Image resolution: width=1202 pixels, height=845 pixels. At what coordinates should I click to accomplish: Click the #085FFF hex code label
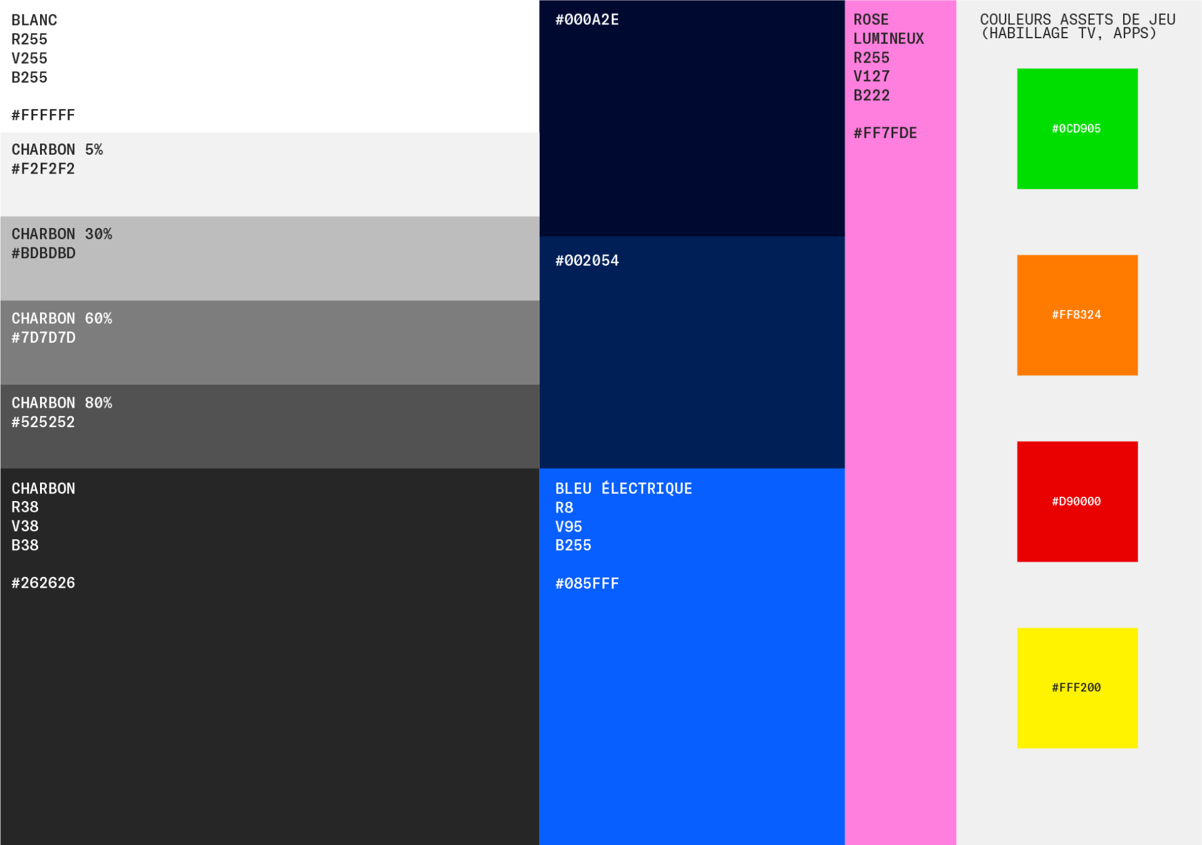[x=587, y=584]
